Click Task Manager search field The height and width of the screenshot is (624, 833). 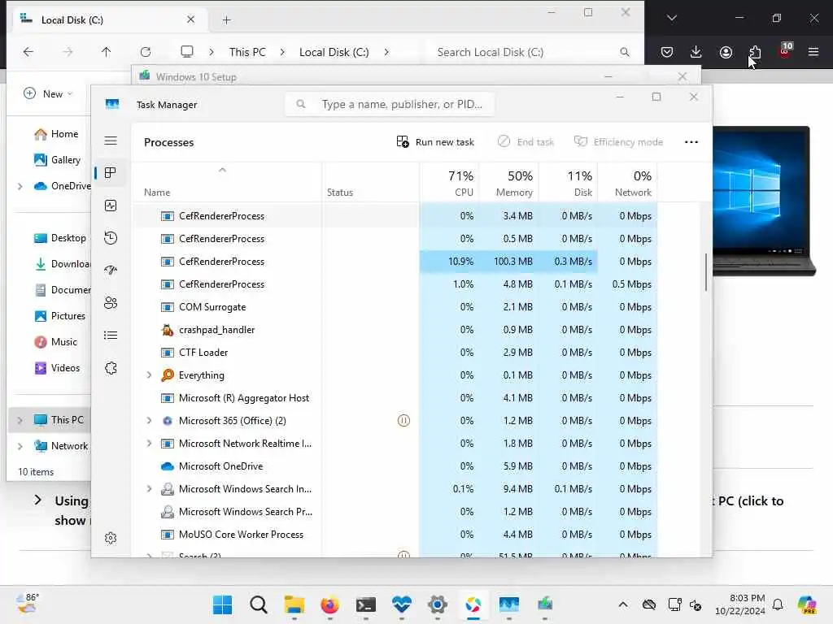point(390,104)
